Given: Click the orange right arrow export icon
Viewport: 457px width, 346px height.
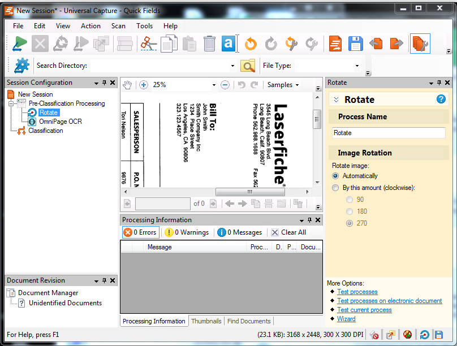Looking at the screenshot, I should pyautogui.click(x=396, y=44).
